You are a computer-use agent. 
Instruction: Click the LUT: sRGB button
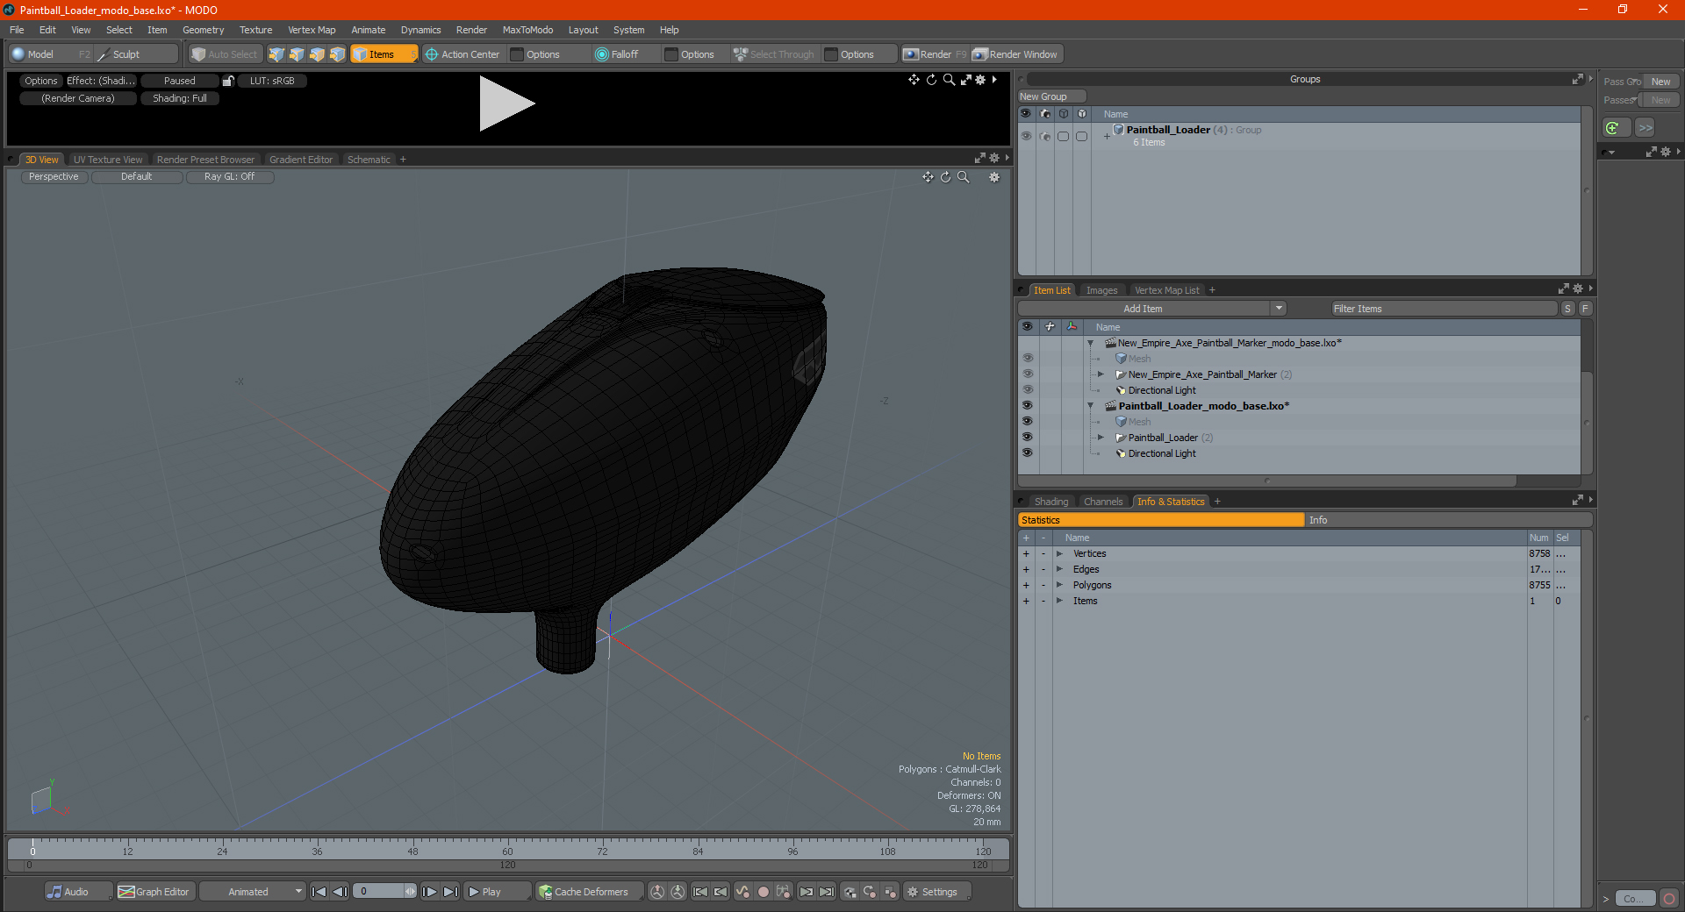272,81
